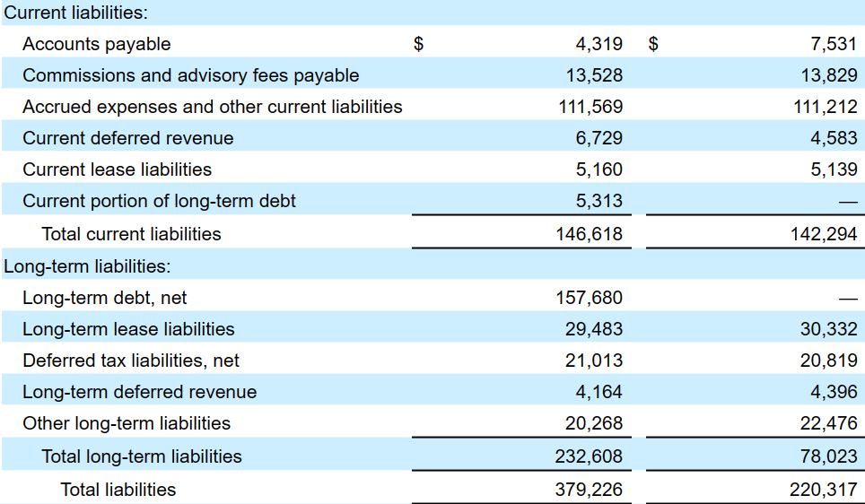
Task: Click the Total current liabilities value 146,618
Action: click(589, 234)
